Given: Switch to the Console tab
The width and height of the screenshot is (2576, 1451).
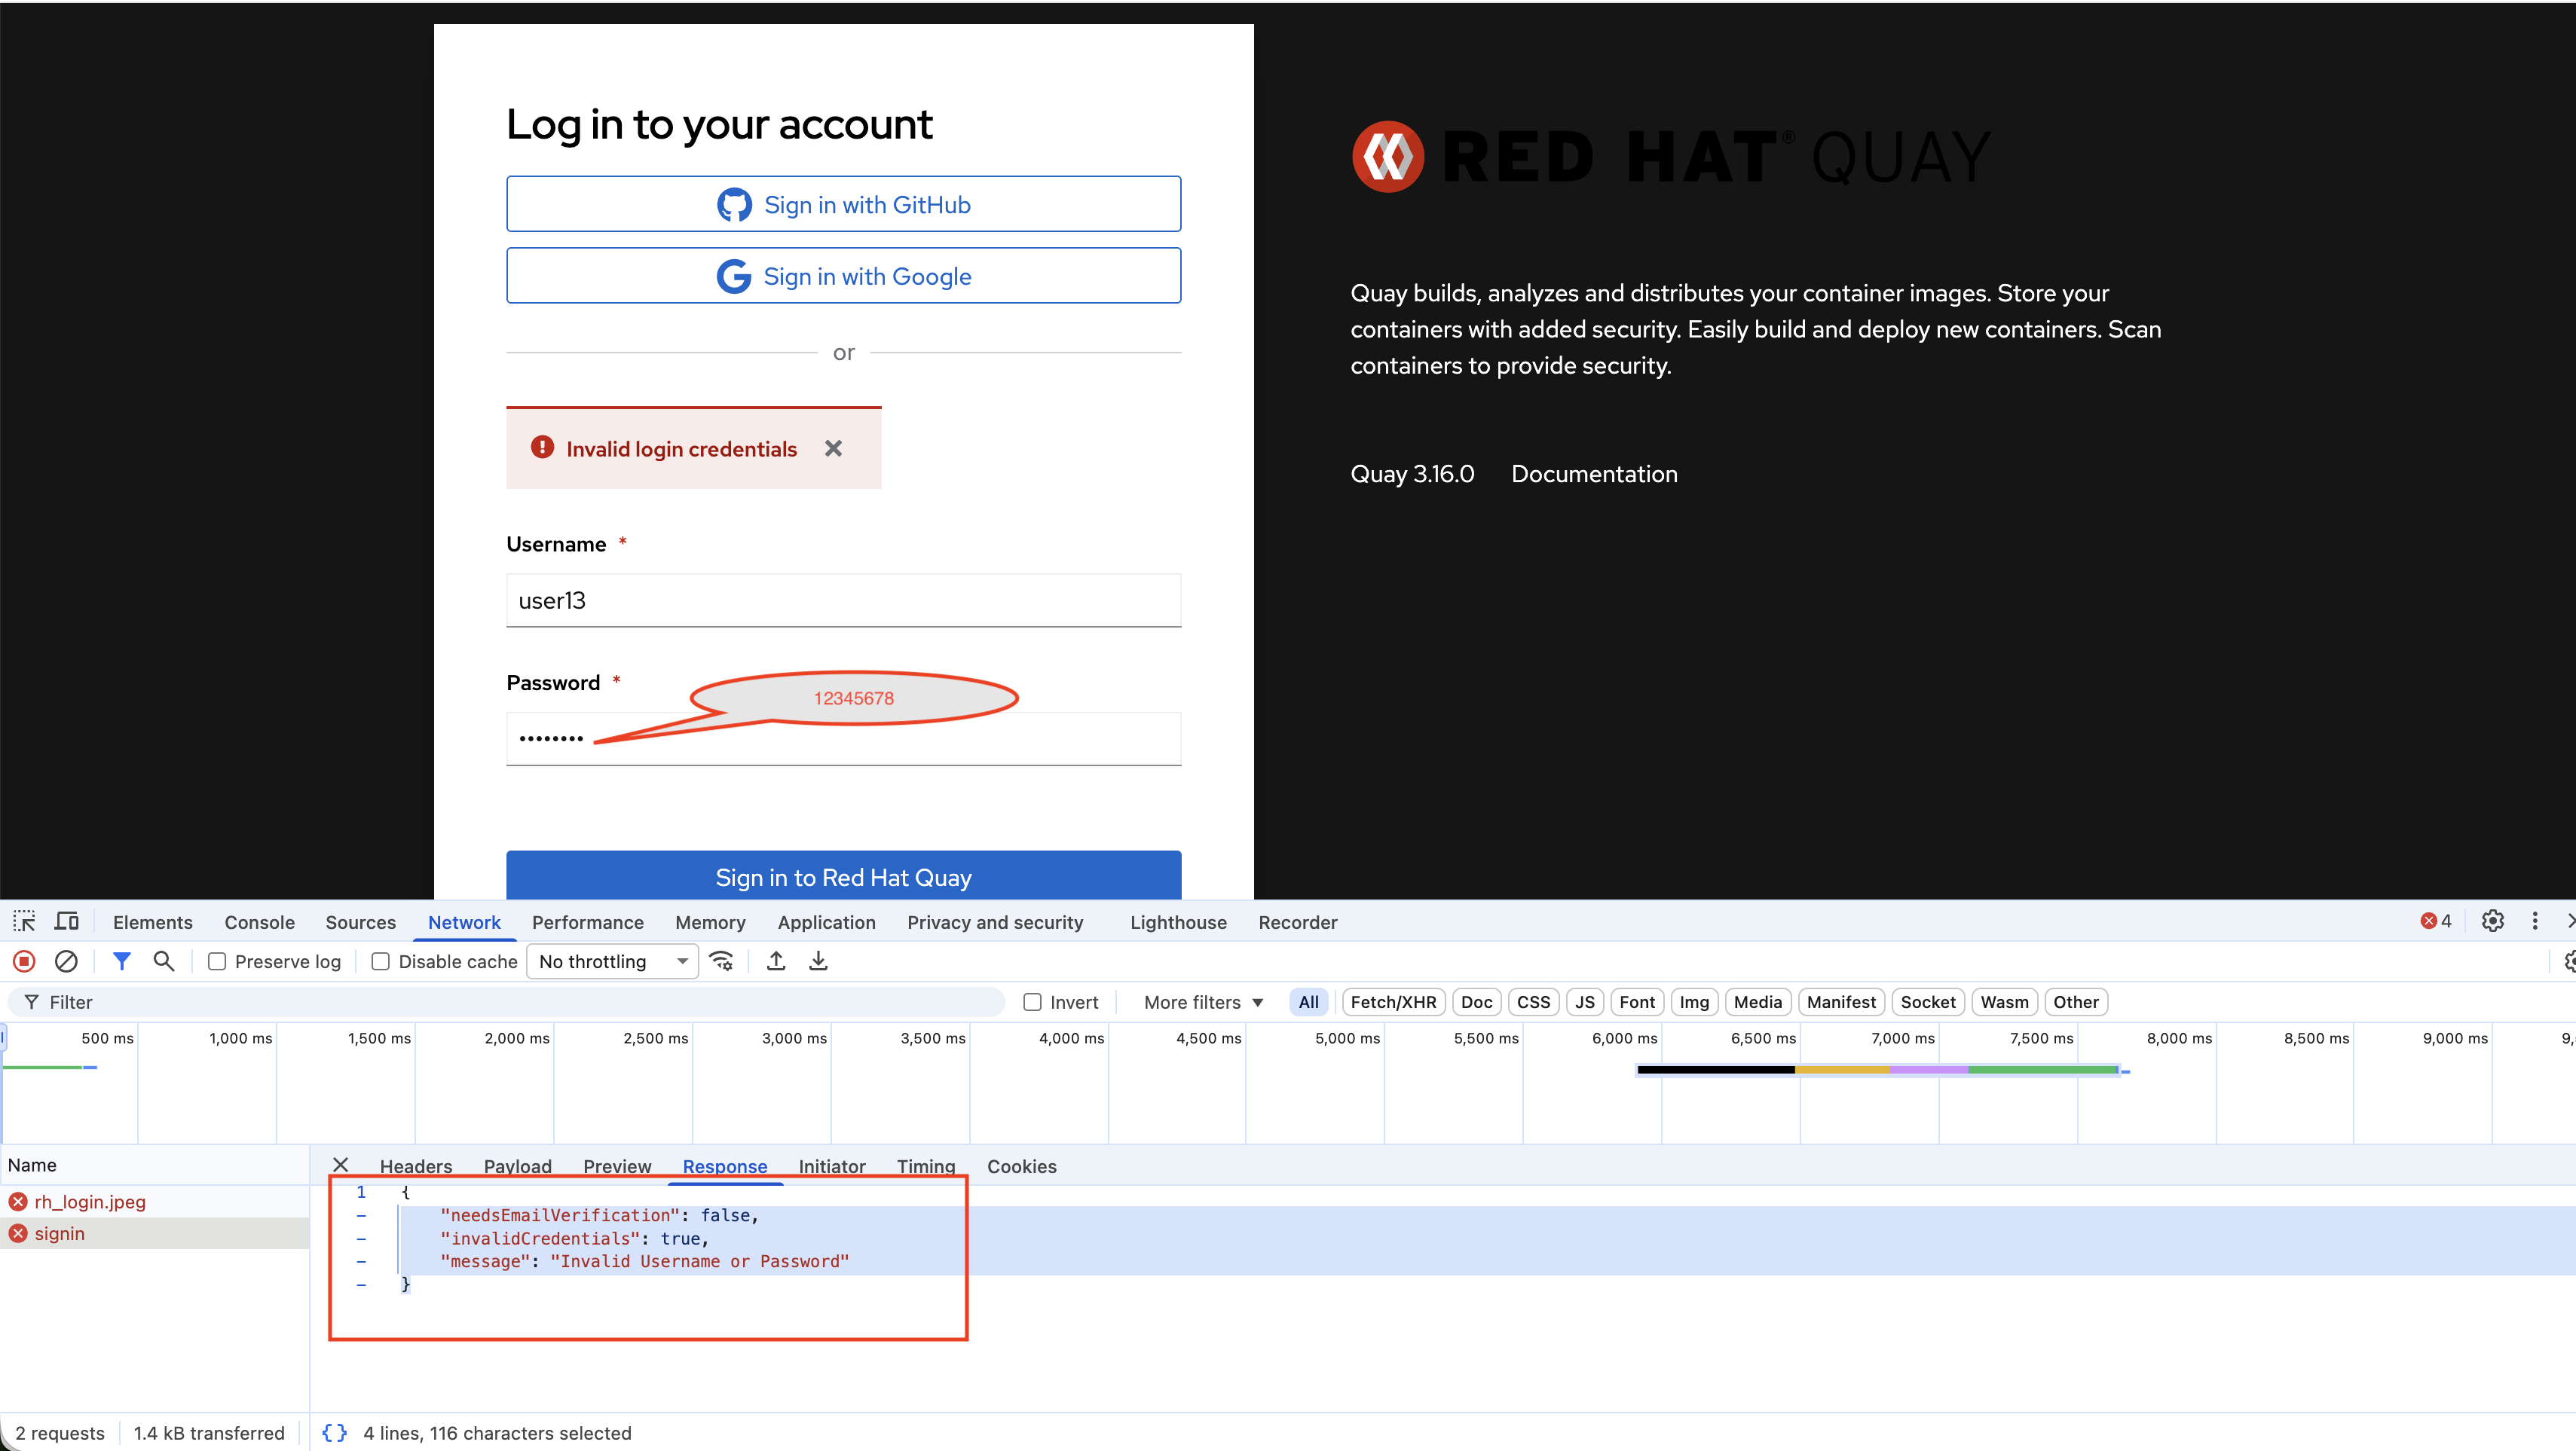Looking at the screenshot, I should tap(259, 922).
